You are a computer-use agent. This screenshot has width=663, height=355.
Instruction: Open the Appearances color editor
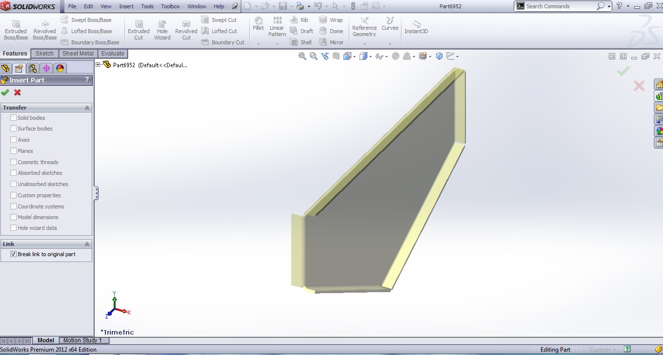60,68
